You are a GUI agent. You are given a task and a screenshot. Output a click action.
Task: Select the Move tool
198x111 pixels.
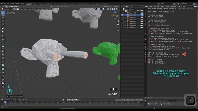[3, 21]
